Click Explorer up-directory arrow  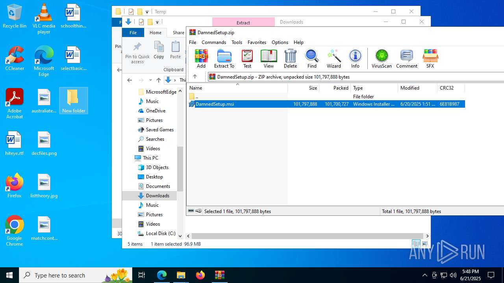pyautogui.click(x=159, y=80)
